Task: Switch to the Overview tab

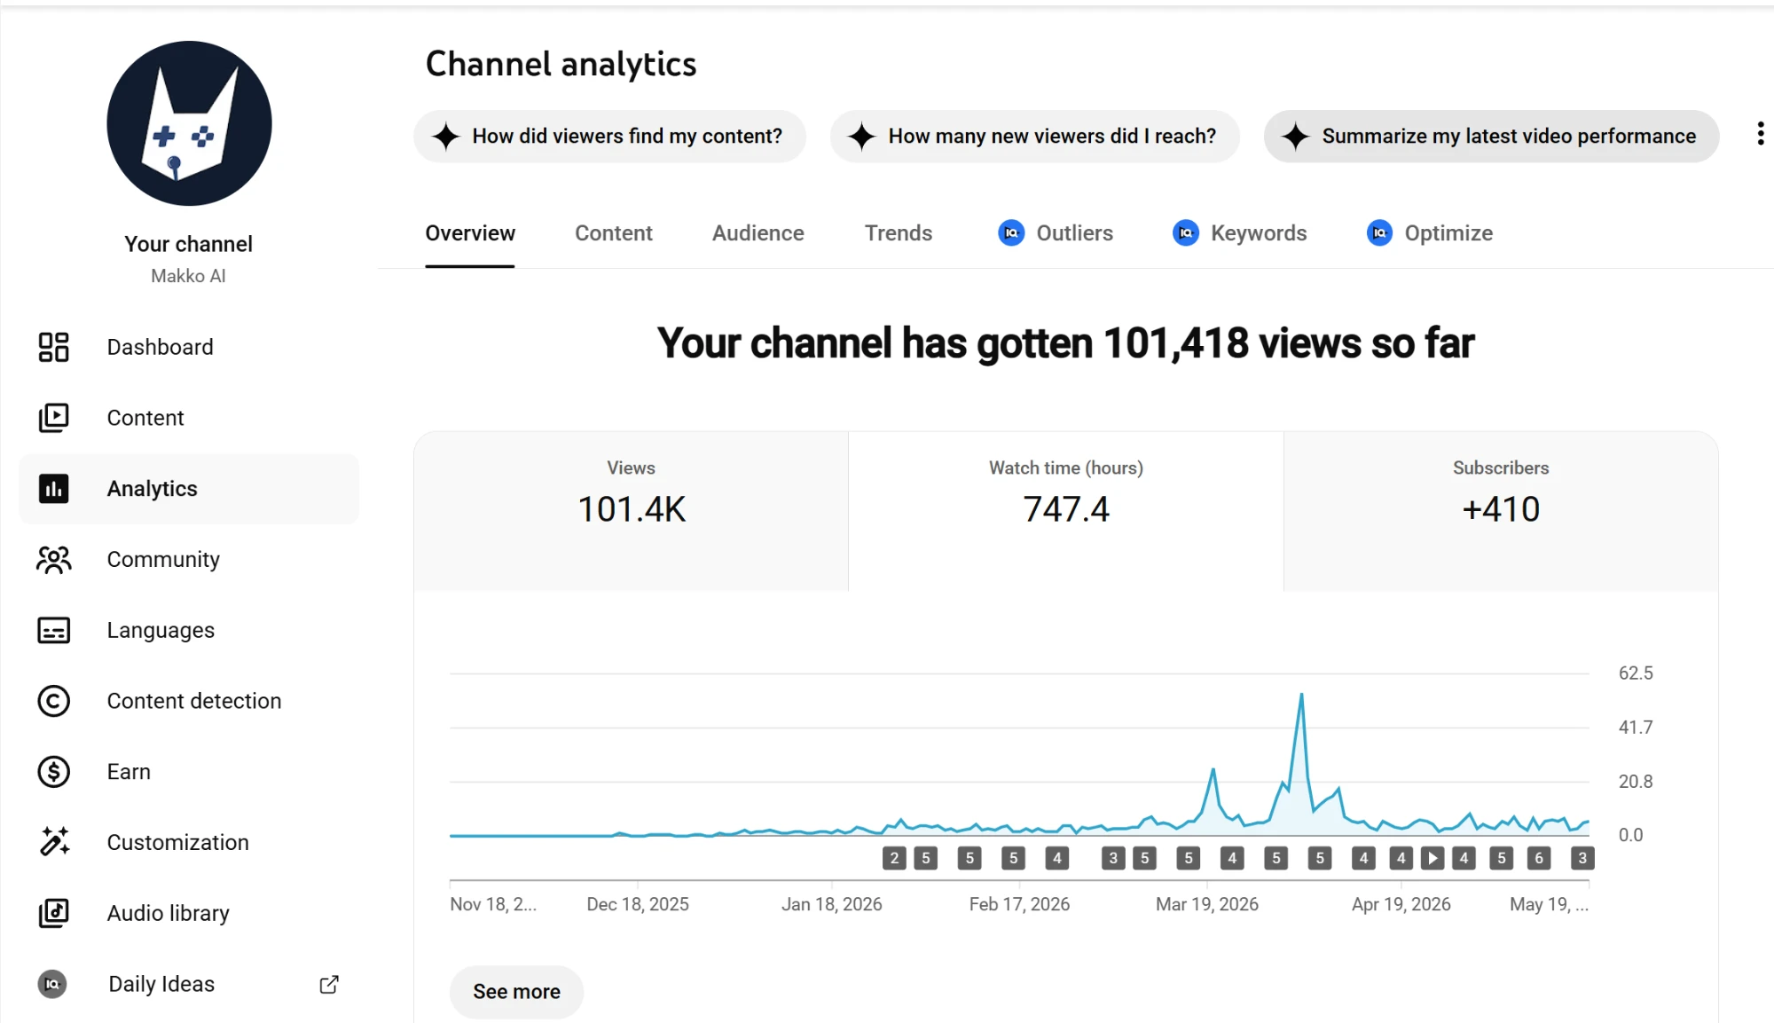Action: (x=470, y=233)
